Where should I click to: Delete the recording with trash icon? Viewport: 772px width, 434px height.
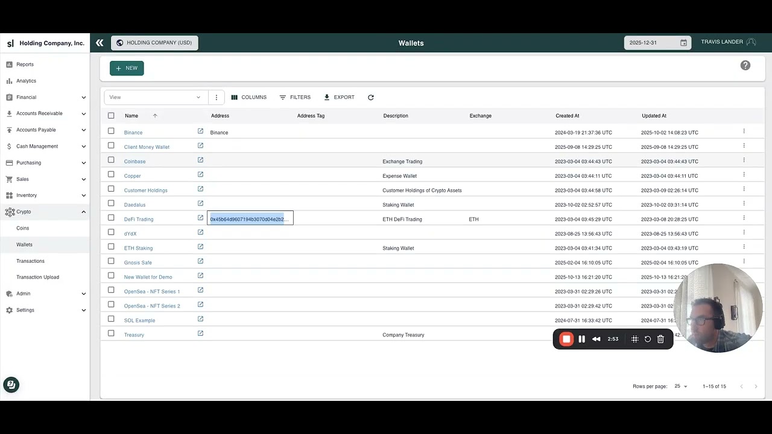click(660, 339)
